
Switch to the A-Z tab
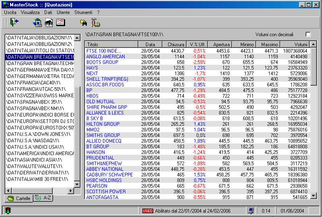pos(43,198)
